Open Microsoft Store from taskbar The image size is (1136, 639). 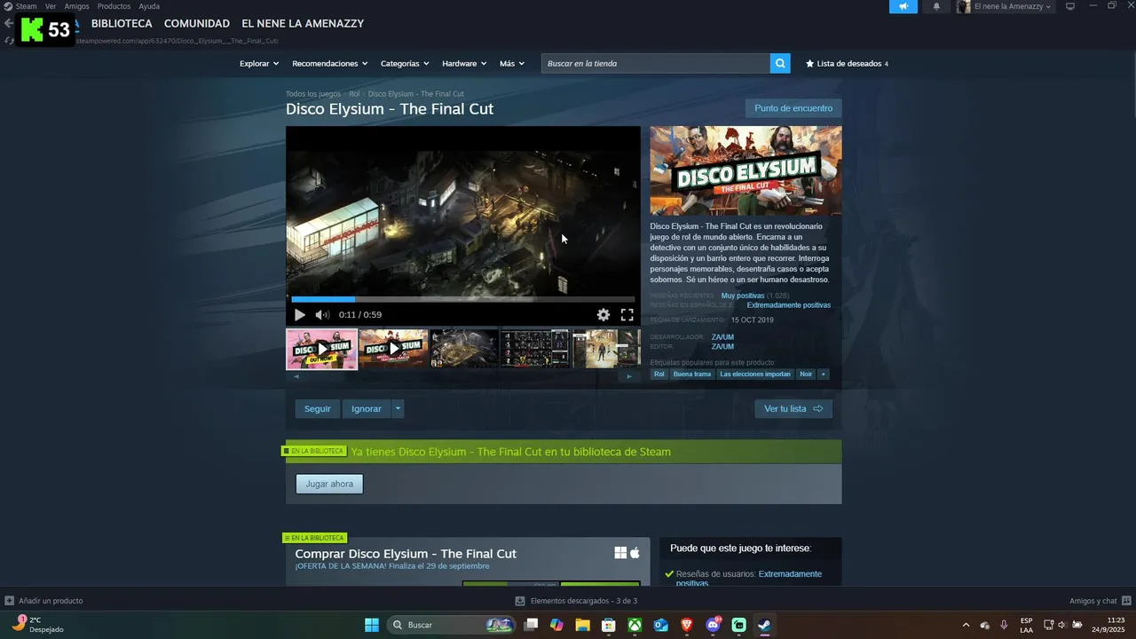609,625
